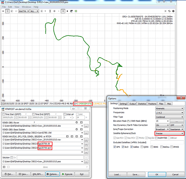This screenshot has width=186, height=179.
Task: Enable the RAIM FDE checkbox
Action: [x=156, y=138]
